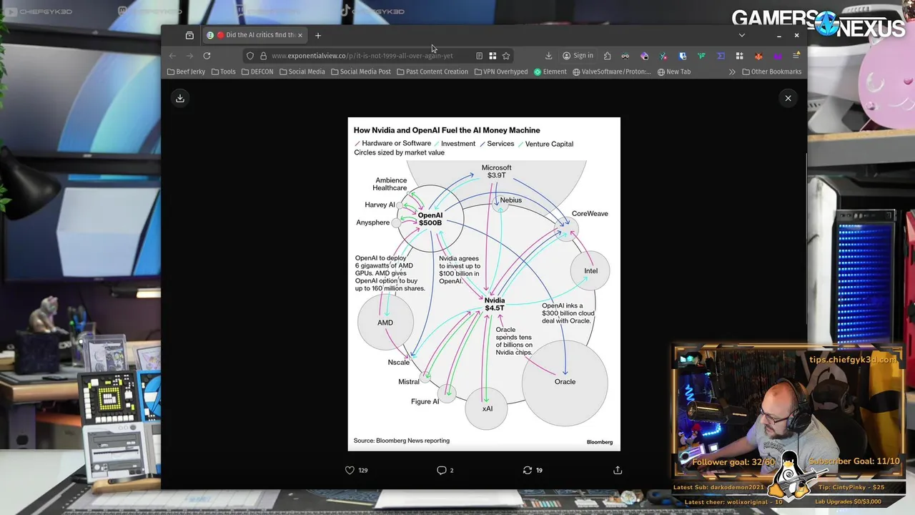Share the post with share icon

(618, 470)
